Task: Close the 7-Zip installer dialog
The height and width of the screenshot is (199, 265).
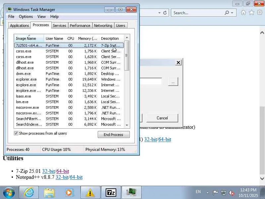Action: tap(178, 63)
